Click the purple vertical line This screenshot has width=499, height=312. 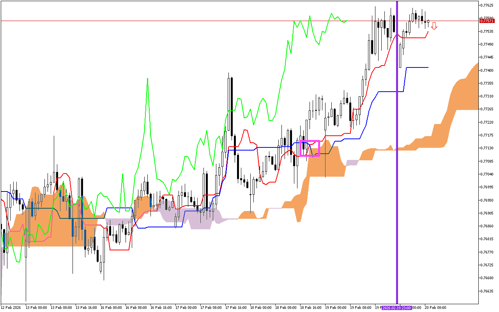(397, 156)
